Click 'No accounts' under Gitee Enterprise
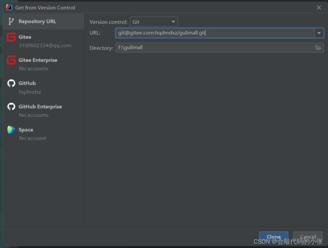The height and width of the screenshot is (248, 328). (x=34, y=69)
